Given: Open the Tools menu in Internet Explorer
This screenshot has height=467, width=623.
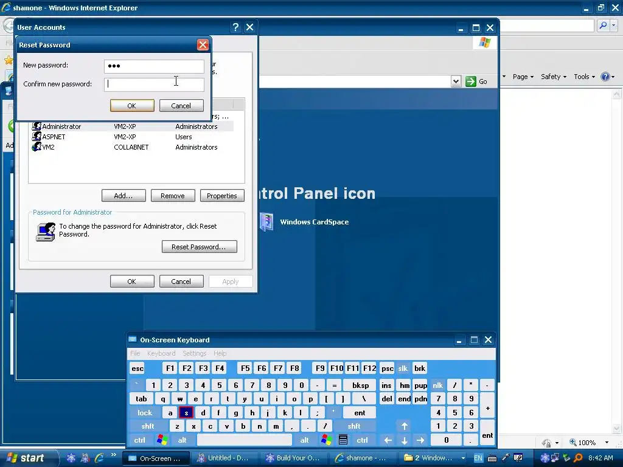Looking at the screenshot, I should 584,77.
